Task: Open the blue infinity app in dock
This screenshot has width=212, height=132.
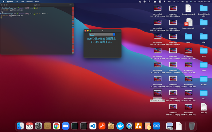Action: (x=156, y=126)
